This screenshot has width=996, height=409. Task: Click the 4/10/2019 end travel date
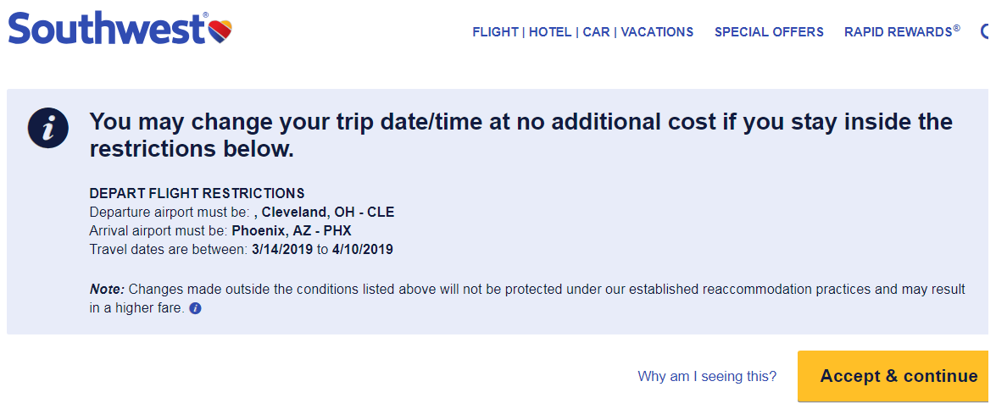pyautogui.click(x=361, y=249)
